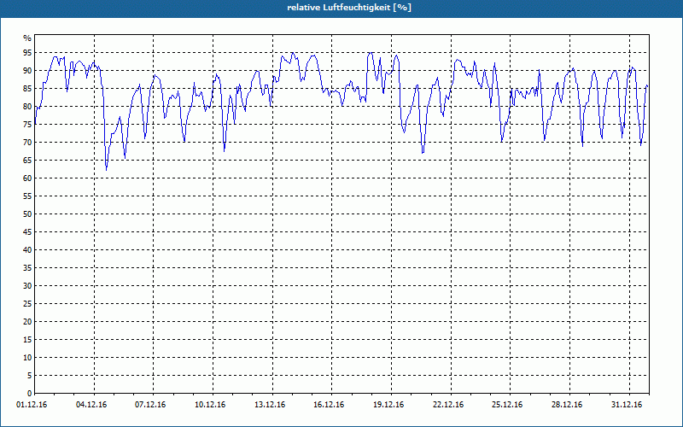Click the date label 28.12.16
Viewport: 683px width, 427px height.
tap(567, 405)
